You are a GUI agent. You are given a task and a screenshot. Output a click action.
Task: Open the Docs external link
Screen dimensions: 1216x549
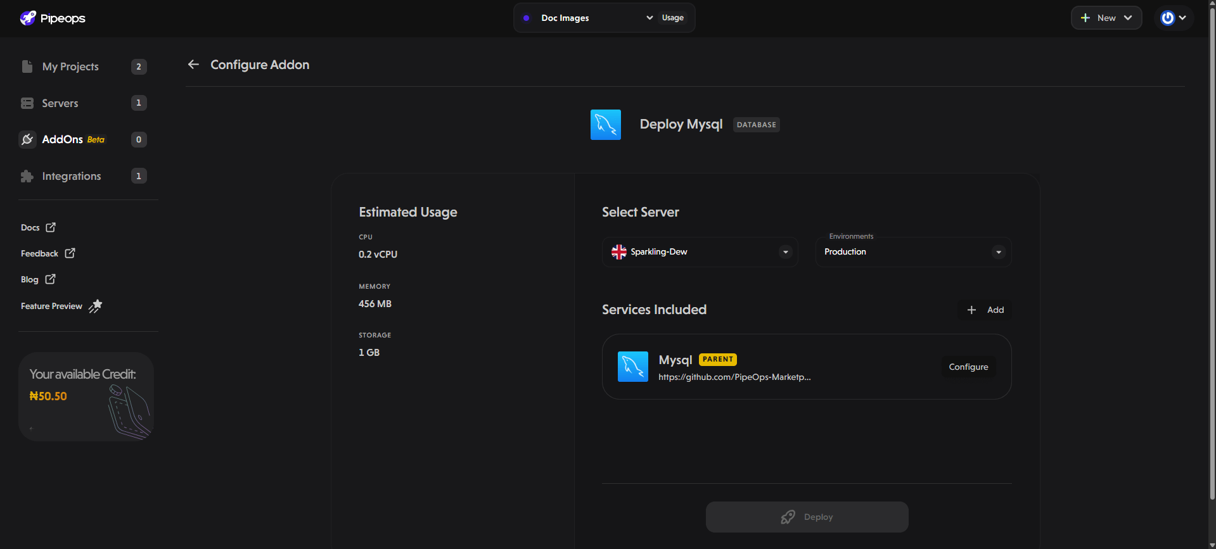(x=38, y=227)
